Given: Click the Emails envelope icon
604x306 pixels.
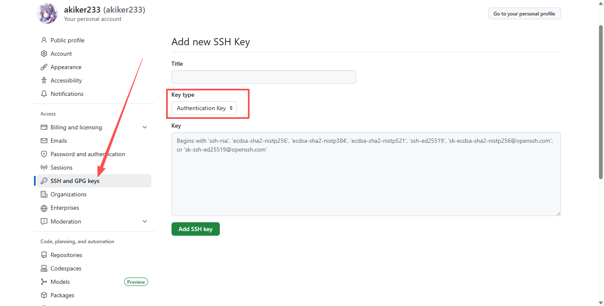Looking at the screenshot, I should (44, 141).
